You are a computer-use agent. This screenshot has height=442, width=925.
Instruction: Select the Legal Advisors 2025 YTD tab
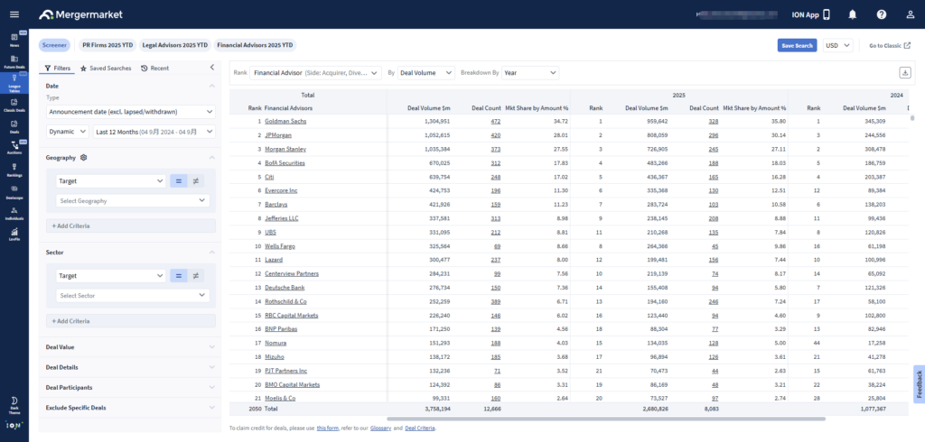175,45
